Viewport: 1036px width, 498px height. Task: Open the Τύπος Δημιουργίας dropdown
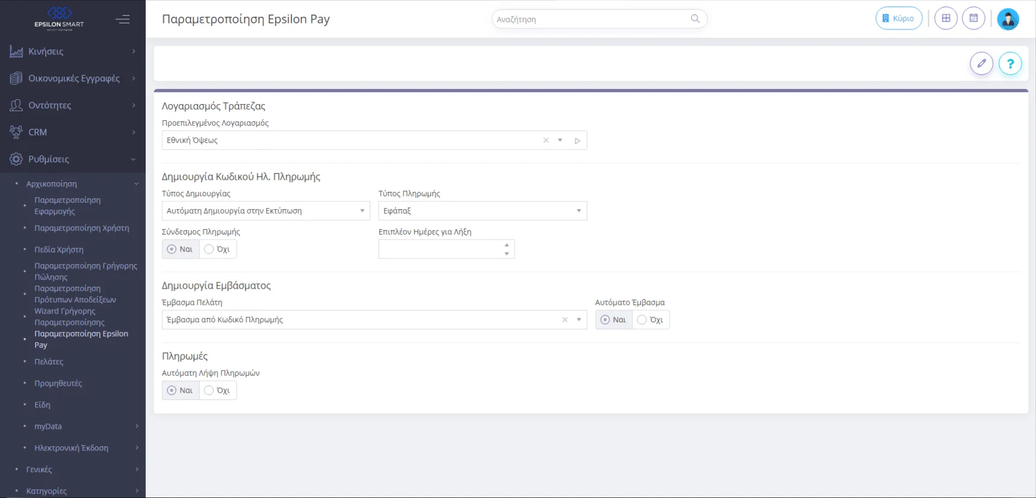point(266,211)
